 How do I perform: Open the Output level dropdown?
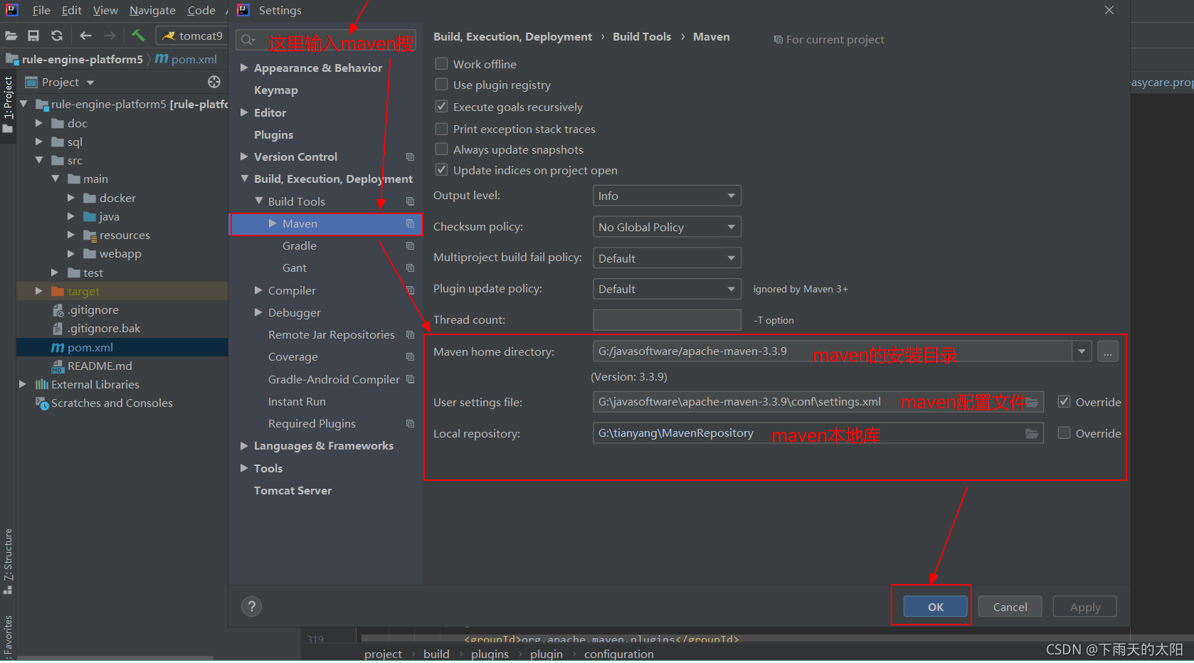click(x=667, y=196)
